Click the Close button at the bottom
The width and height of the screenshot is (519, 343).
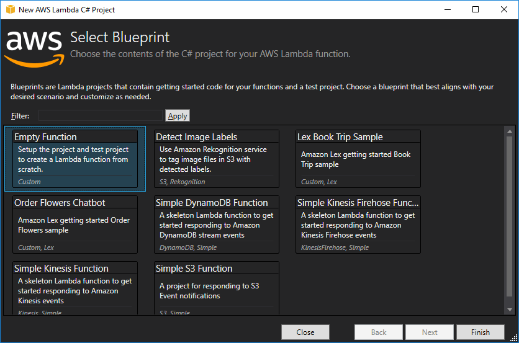pos(305,332)
